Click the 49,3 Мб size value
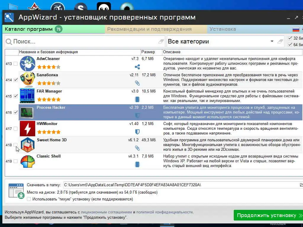The image size is (303, 227). [149, 140]
